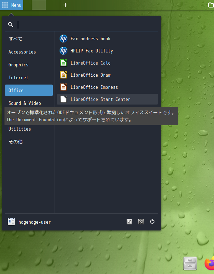The image size is (214, 274).
Task: Switch to the second empty workspace
Action: (x=53, y=5)
